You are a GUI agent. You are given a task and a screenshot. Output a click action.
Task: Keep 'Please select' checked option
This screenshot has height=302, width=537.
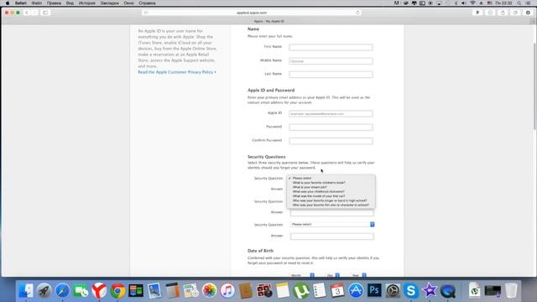331,179
